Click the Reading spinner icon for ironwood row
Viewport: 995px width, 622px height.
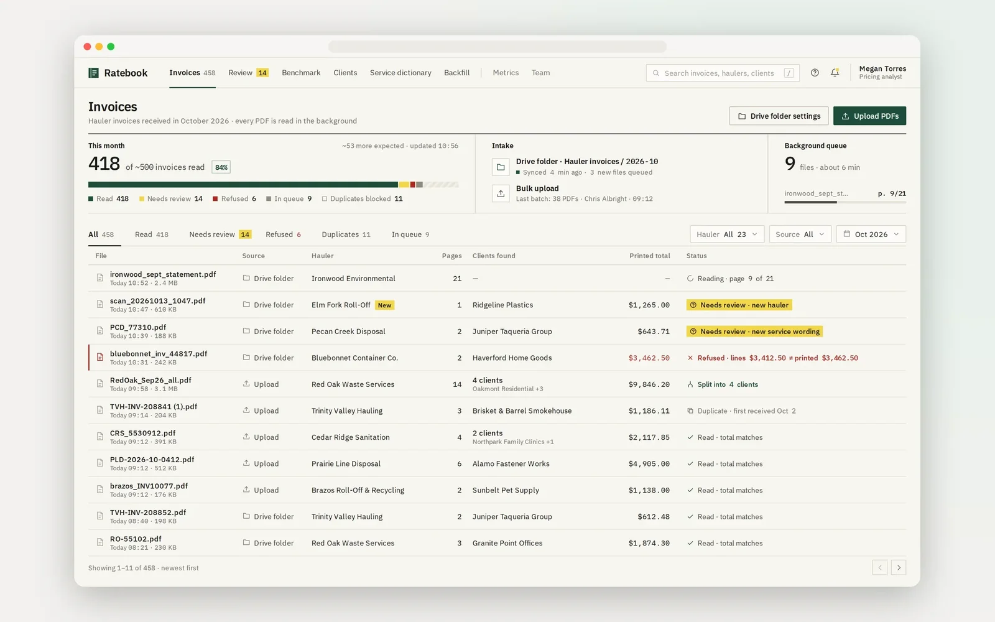(690, 279)
